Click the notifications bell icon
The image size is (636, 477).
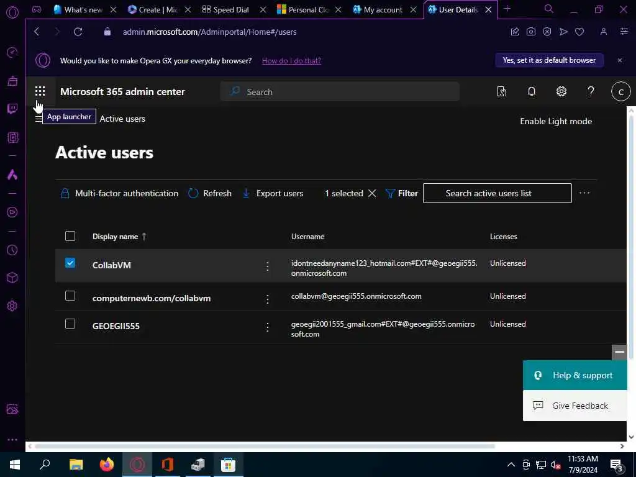click(532, 92)
